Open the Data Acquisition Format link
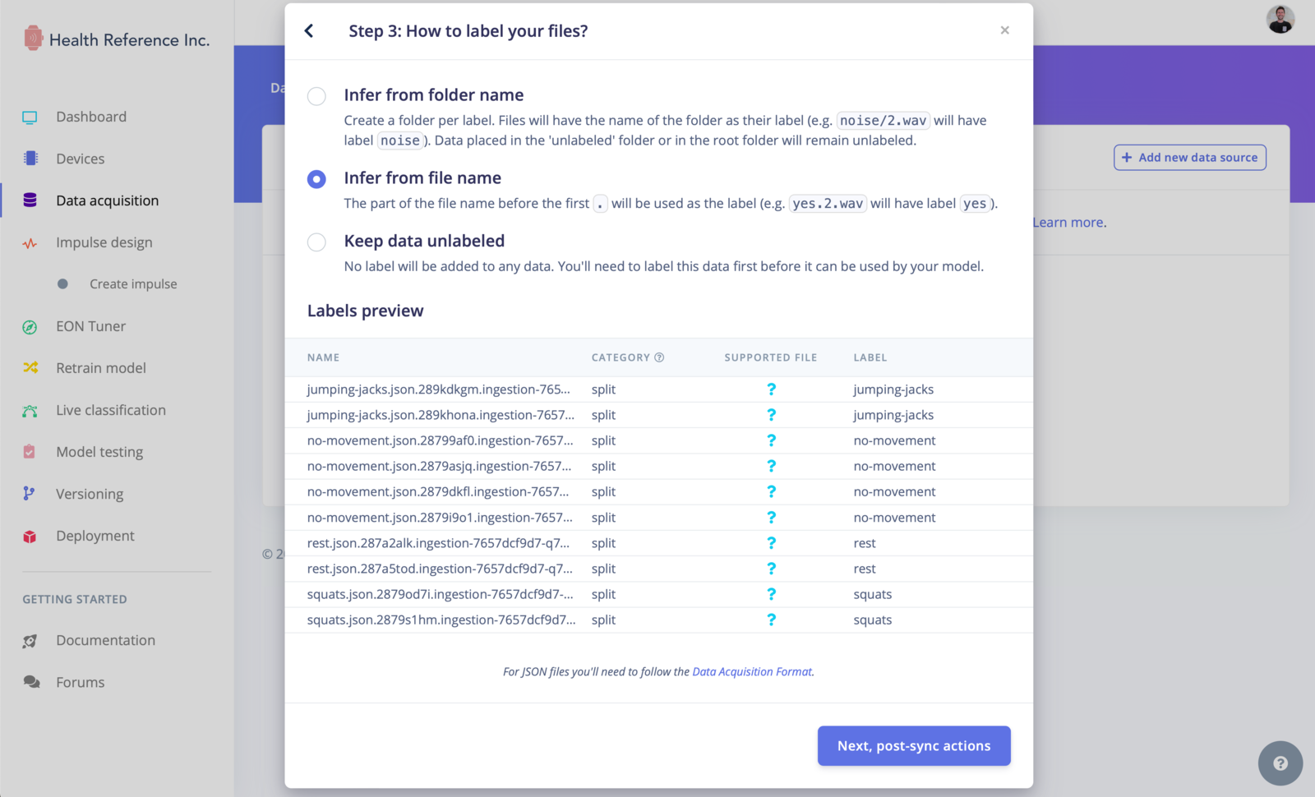 752,672
